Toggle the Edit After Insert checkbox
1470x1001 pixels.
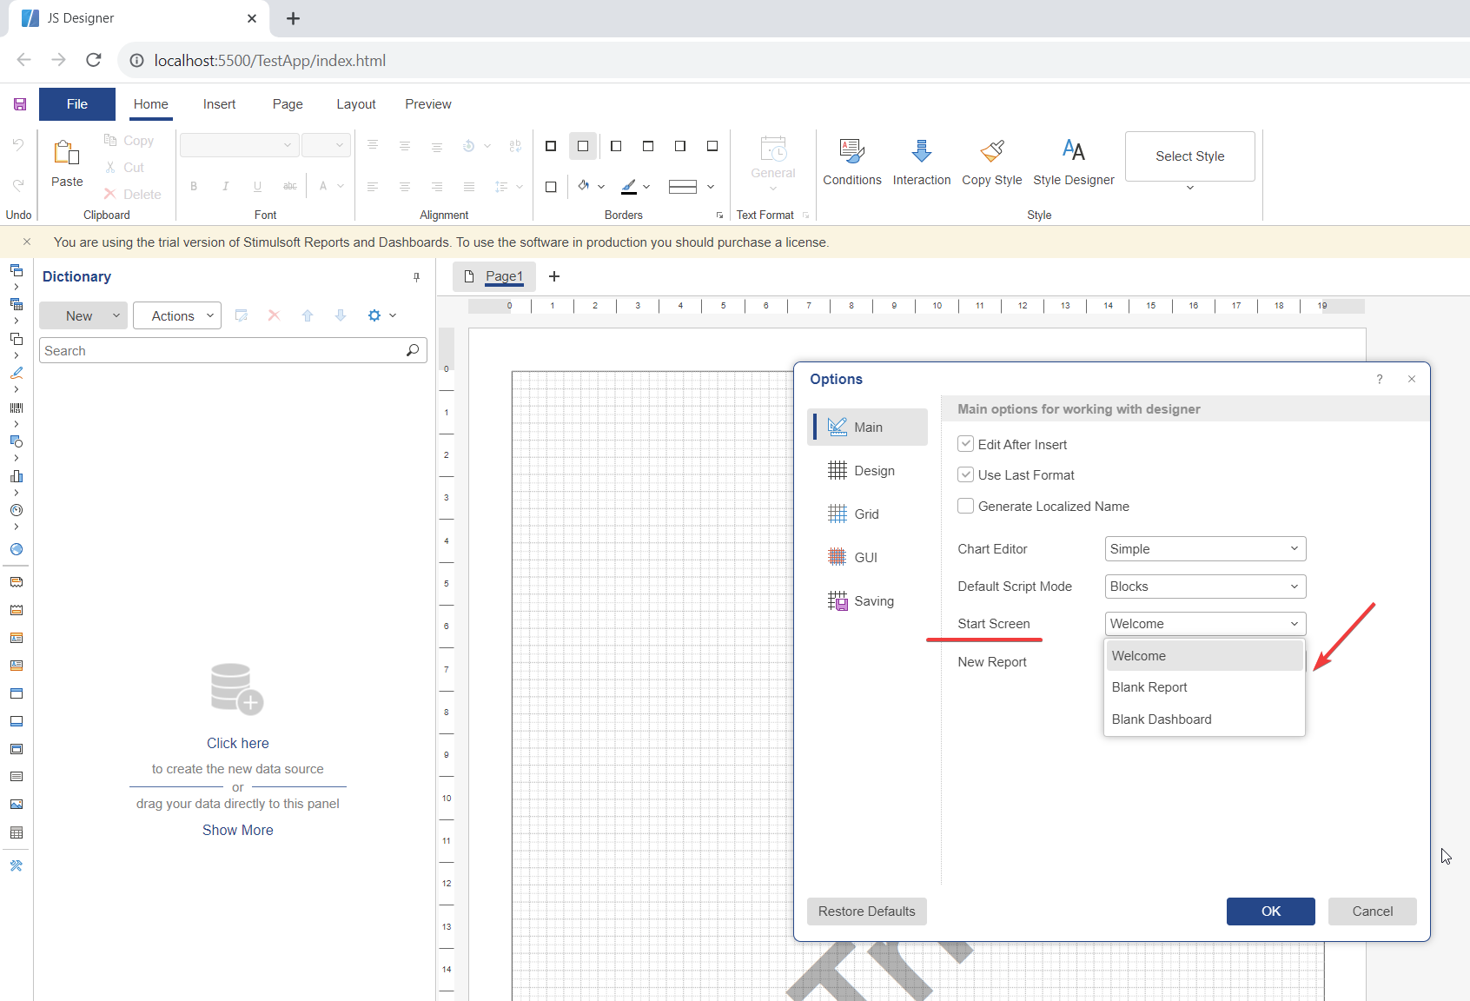pos(965,444)
